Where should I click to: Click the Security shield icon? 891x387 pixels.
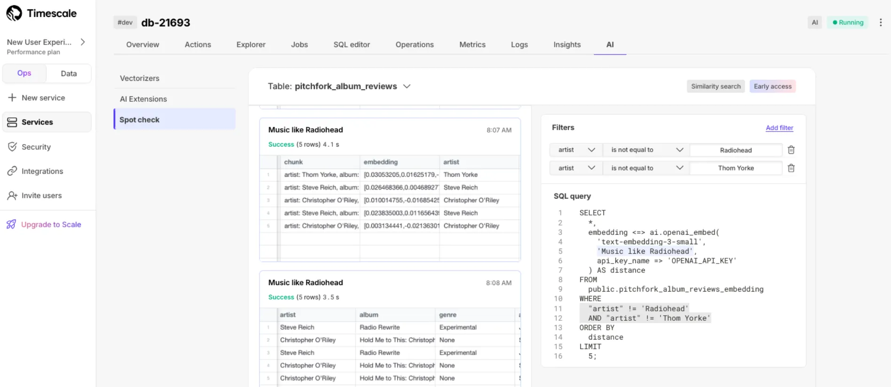tap(12, 147)
